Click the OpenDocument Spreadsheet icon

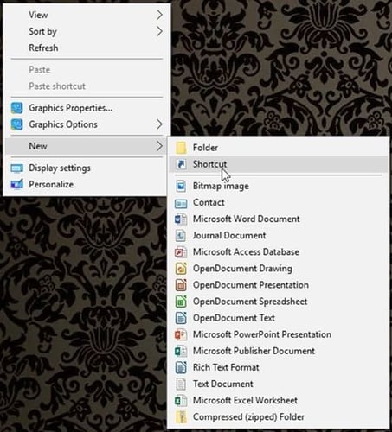point(181,302)
